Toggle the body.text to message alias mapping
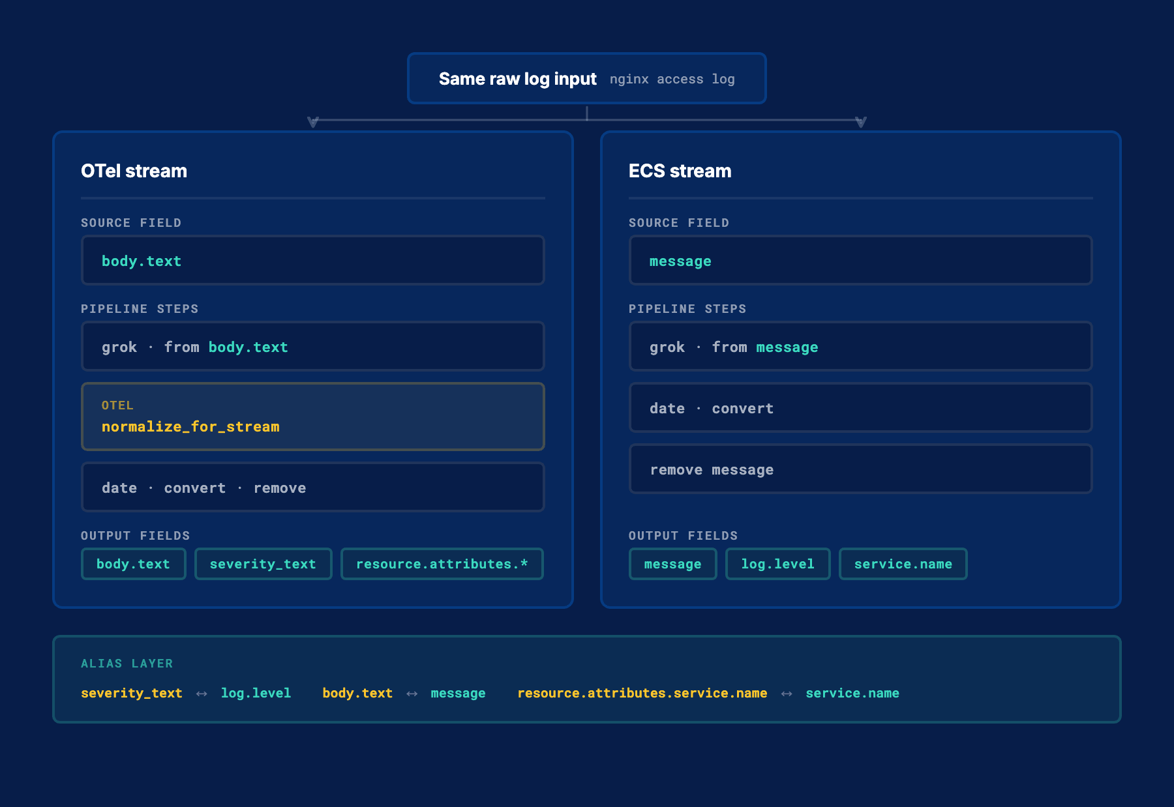 coord(404,693)
